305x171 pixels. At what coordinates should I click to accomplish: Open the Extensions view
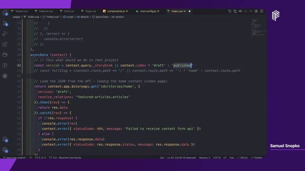[5, 44]
